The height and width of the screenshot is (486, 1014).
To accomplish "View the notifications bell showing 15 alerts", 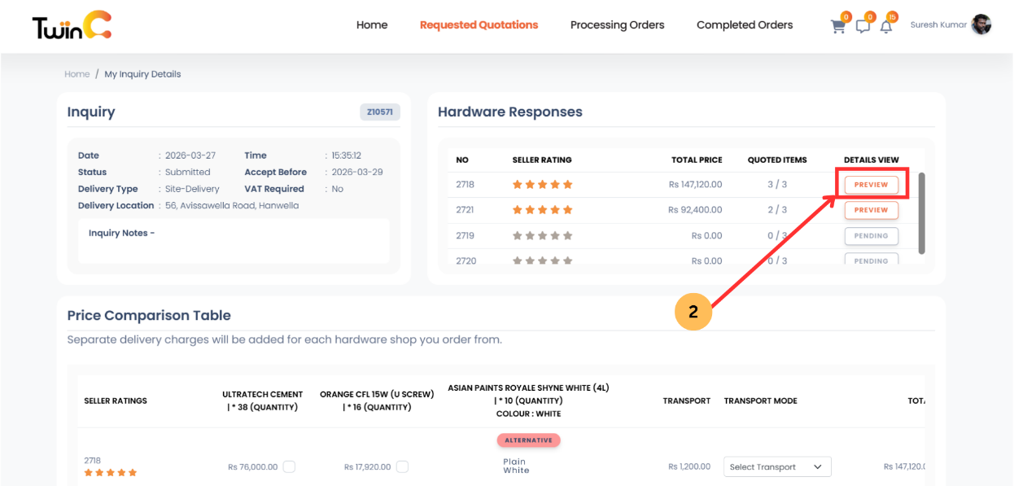I will [887, 25].
